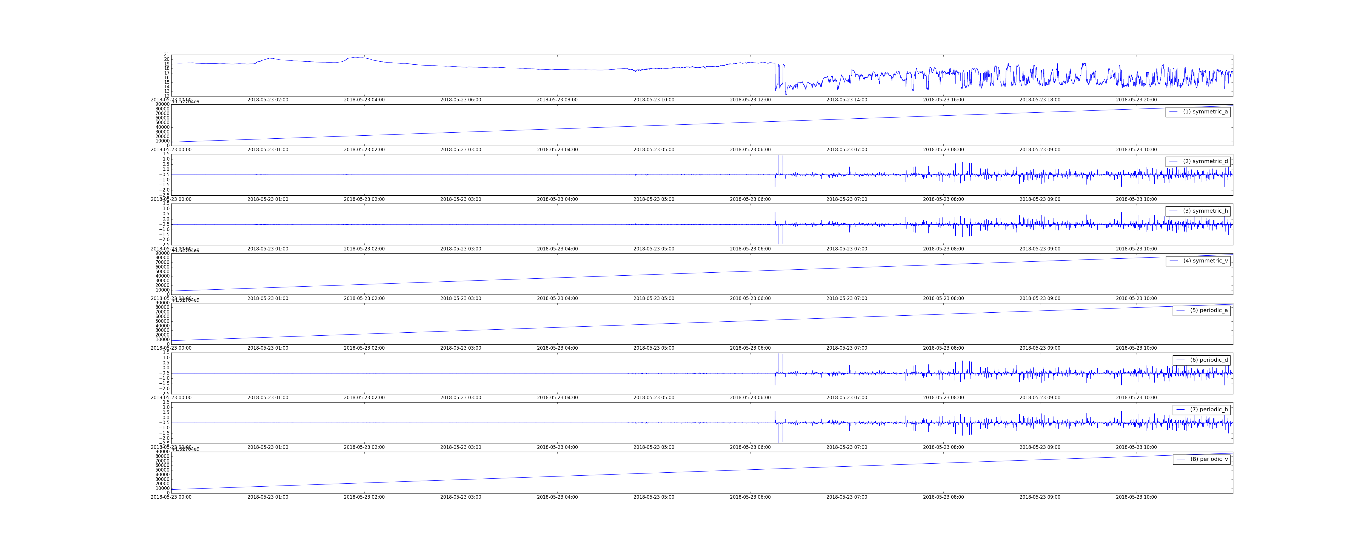The width and height of the screenshot is (1370, 548).
Task: Click "2018-05-23 01:00" under the periodic_d plot
Action: point(267,398)
